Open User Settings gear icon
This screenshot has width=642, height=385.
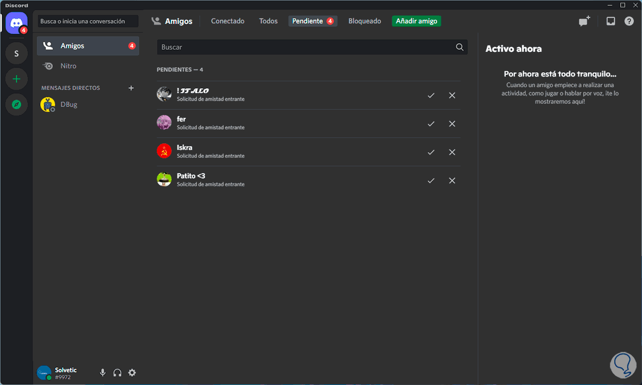(132, 373)
